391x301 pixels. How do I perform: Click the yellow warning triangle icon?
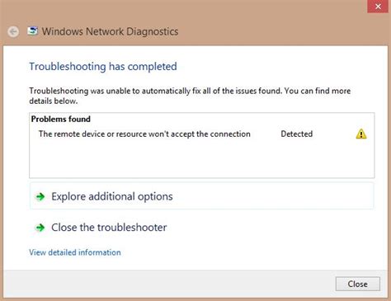[361, 134]
